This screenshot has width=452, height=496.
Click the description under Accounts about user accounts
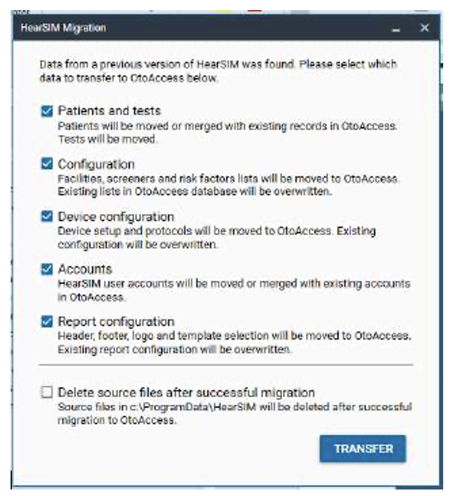point(234,289)
